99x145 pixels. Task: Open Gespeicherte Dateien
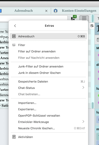coord(48,81)
